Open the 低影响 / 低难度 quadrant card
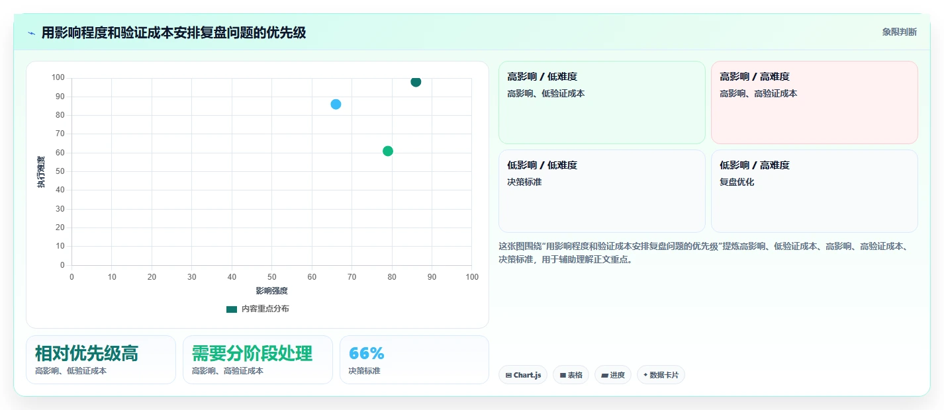 [602, 191]
